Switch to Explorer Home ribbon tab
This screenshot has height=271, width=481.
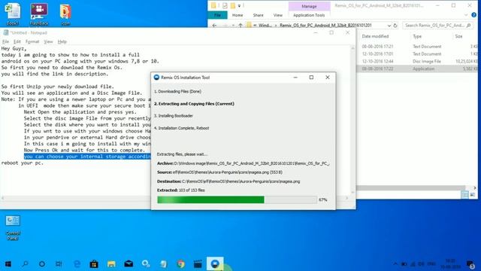[237, 15]
